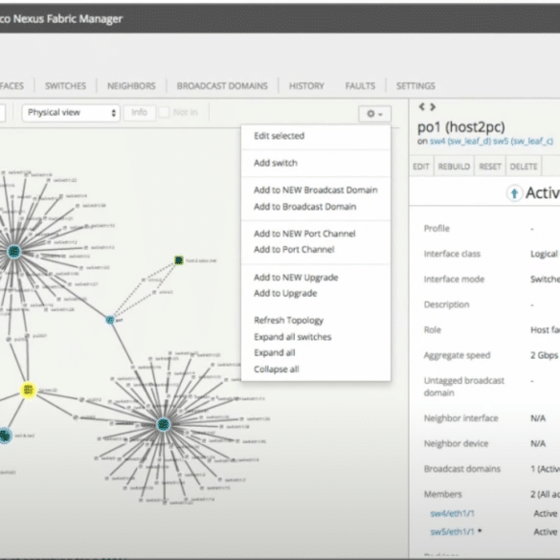Select the green host node in topology
The image size is (560, 560).
click(x=179, y=260)
